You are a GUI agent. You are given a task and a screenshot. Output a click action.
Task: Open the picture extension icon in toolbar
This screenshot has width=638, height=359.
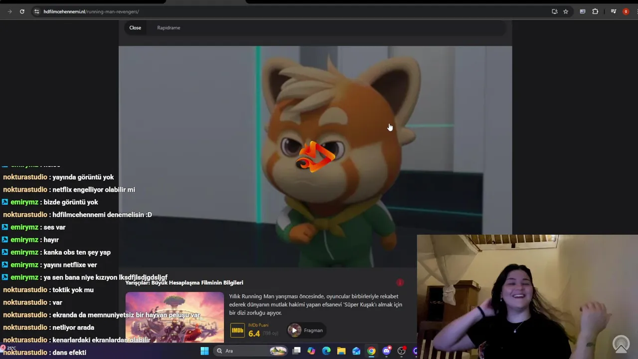(x=582, y=11)
